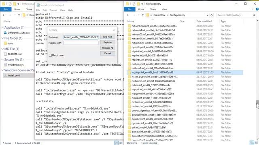Open help icon in FileRepository ribbon
259x145 pixels.
click(x=257, y=9)
